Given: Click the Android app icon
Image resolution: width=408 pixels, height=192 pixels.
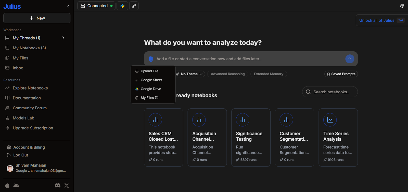Looking at the screenshot, I should [x=16, y=185].
